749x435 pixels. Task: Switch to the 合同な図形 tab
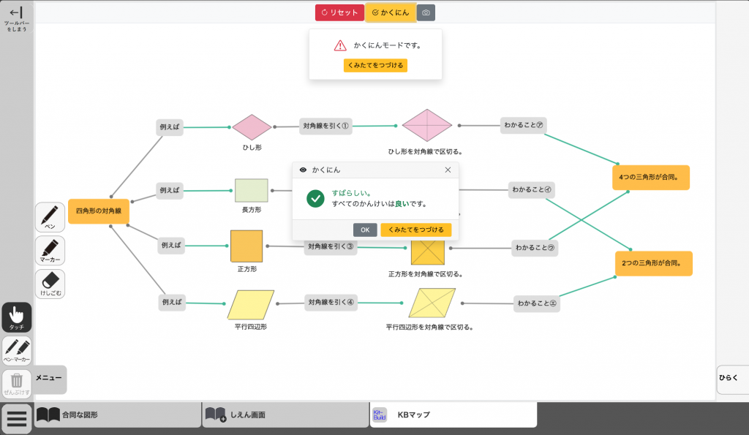[x=117, y=415]
